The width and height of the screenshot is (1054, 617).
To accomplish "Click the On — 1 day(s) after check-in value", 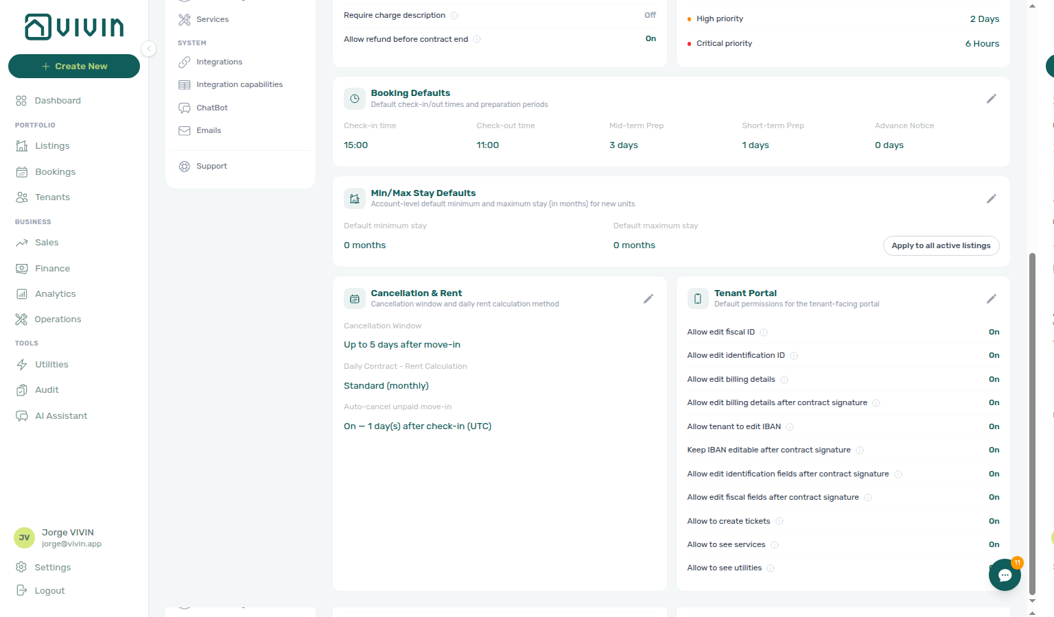I will pos(418,426).
